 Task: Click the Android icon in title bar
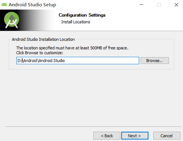(x=4, y=4)
